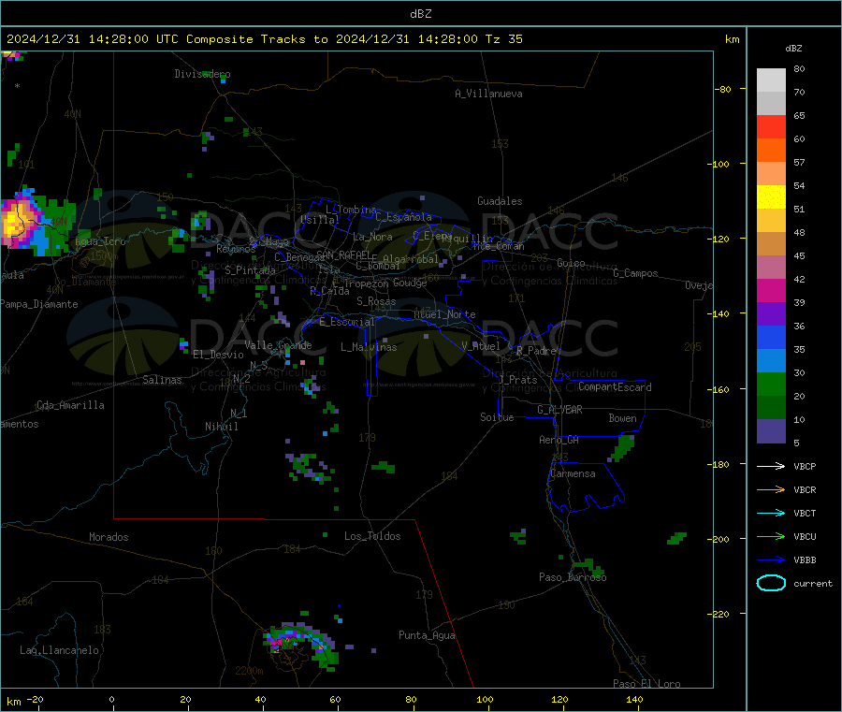
Task: Click the R_Padre map label
Action: pyautogui.click(x=536, y=351)
